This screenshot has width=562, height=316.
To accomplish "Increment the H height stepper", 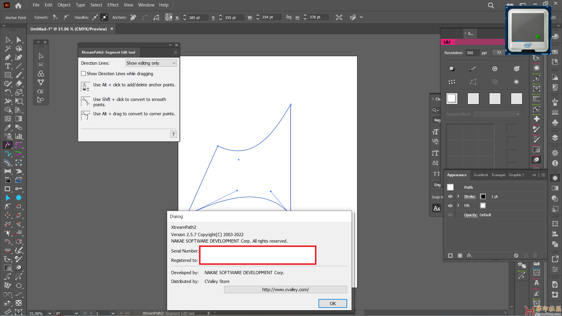I will pyautogui.click(x=305, y=16).
